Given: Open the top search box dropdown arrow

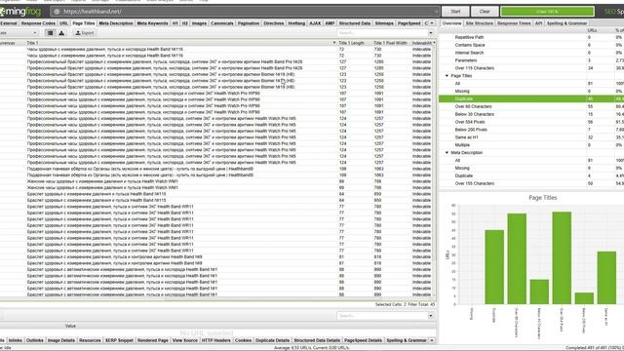Looking at the screenshot, I should pyautogui.click(x=431, y=33).
